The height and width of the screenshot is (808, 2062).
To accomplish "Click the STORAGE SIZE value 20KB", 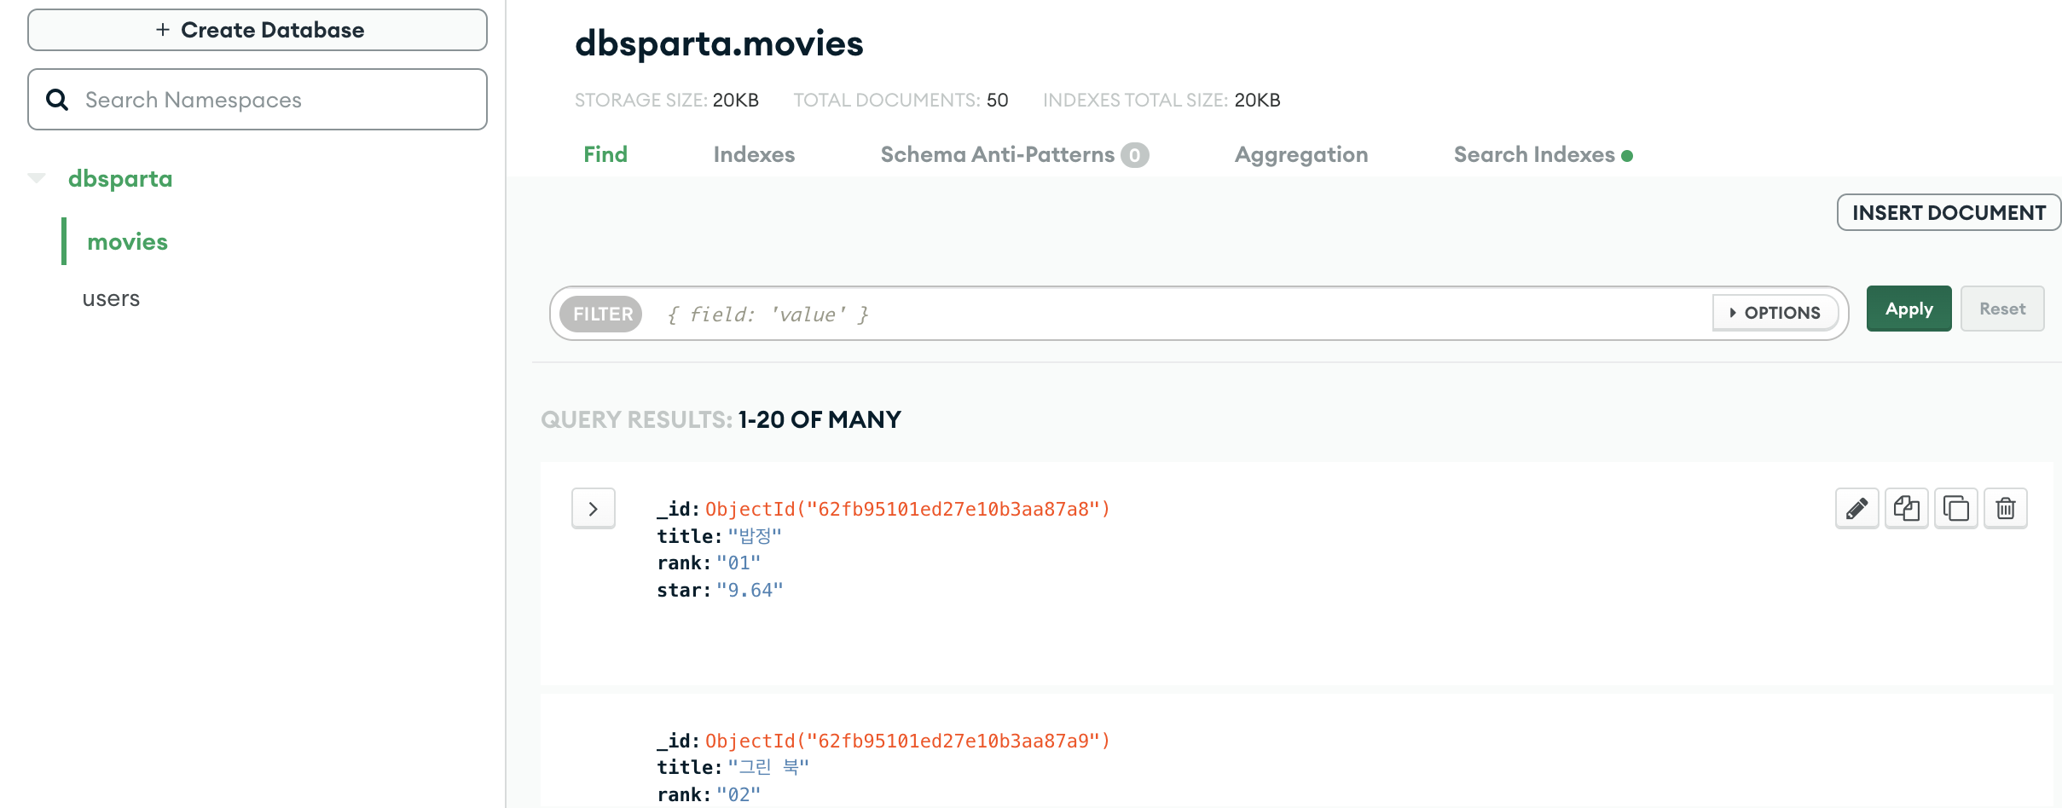I will (736, 101).
